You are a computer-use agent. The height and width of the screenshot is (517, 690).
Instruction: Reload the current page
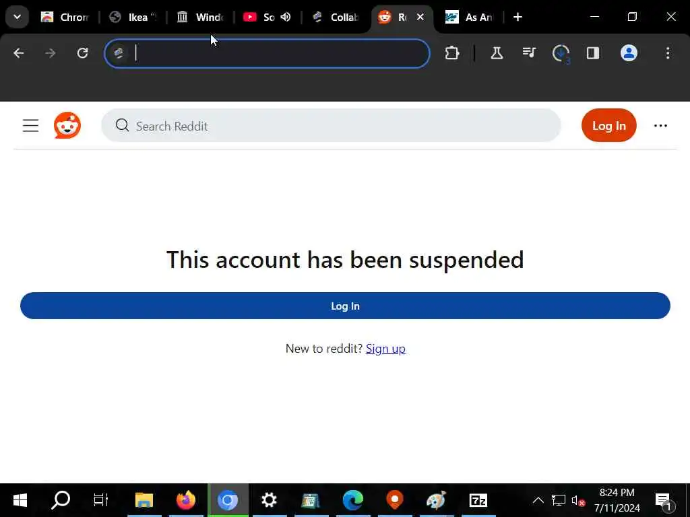[83, 53]
